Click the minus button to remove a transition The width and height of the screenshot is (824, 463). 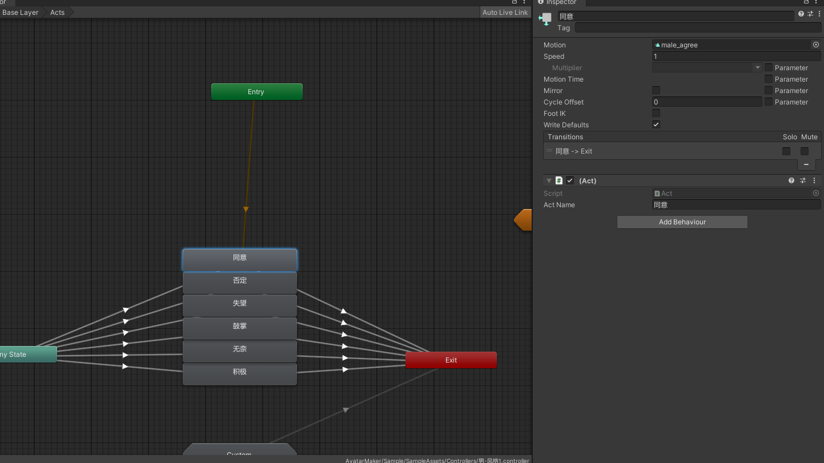(x=806, y=164)
